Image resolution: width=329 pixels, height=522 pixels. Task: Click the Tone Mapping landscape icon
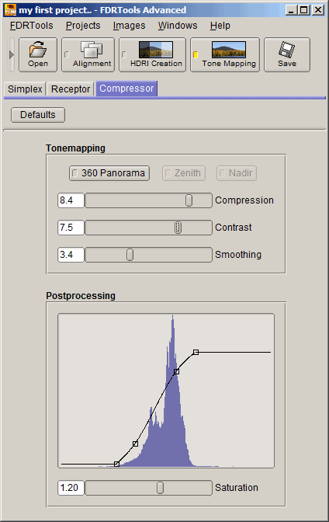point(229,50)
